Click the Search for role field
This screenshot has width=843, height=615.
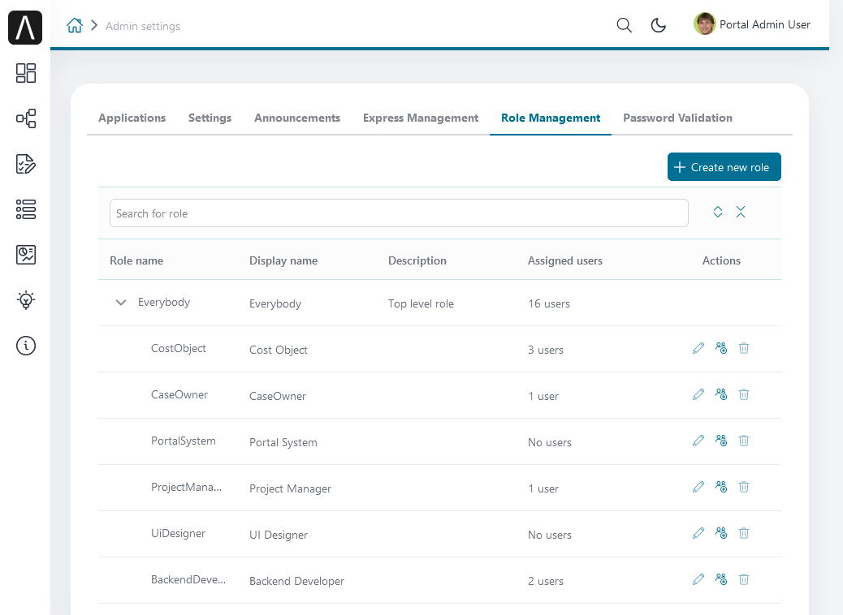click(x=399, y=213)
